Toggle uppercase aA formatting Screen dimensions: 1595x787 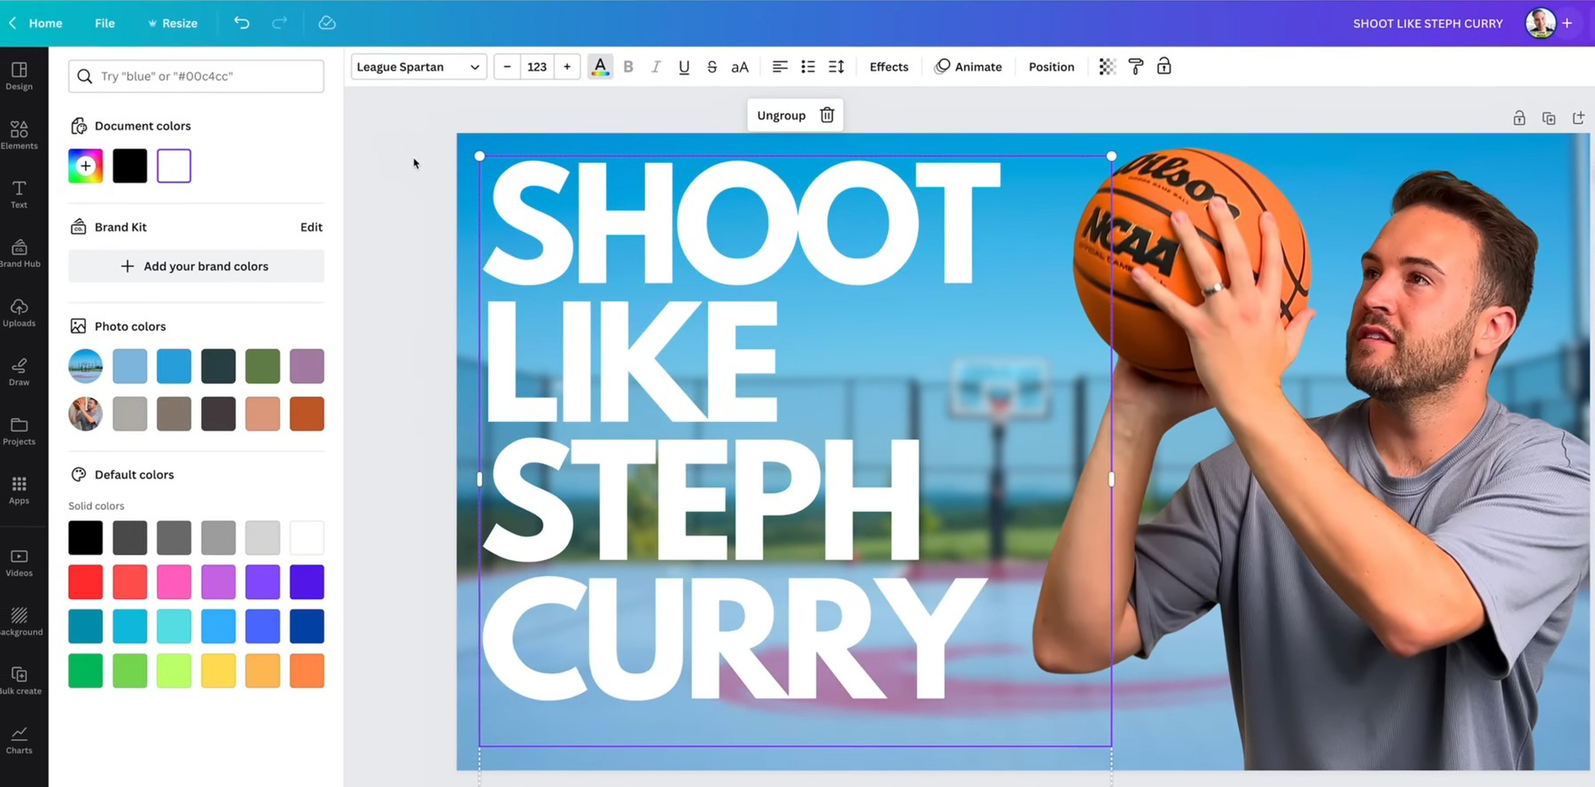[x=740, y=66]
